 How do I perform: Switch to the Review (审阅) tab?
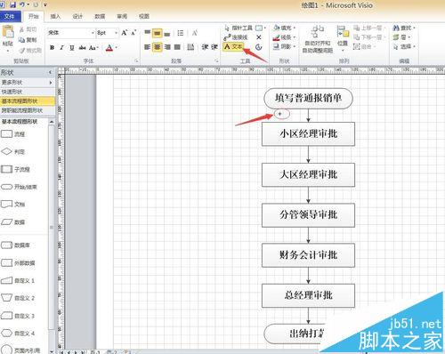click(122, 16)
